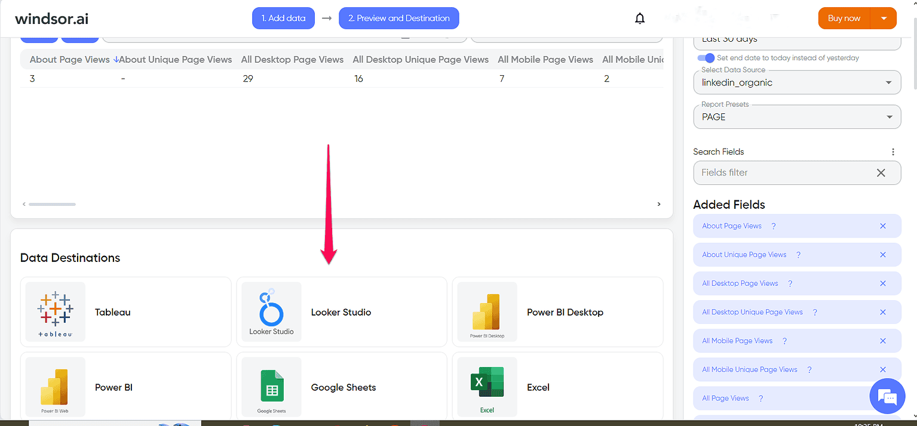Click the About Page Views value 3
917x426 pixels.
pos(32,79)
